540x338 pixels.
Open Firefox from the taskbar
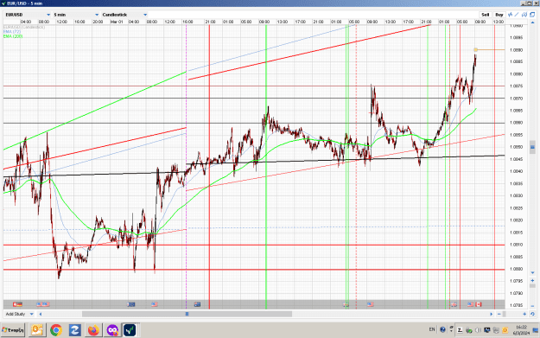point(93,329)
